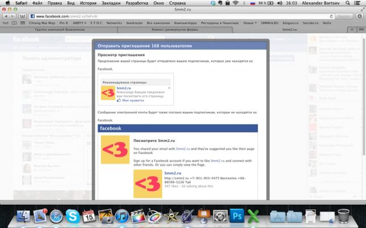Open the Apple menu

[x=8, y=3]
